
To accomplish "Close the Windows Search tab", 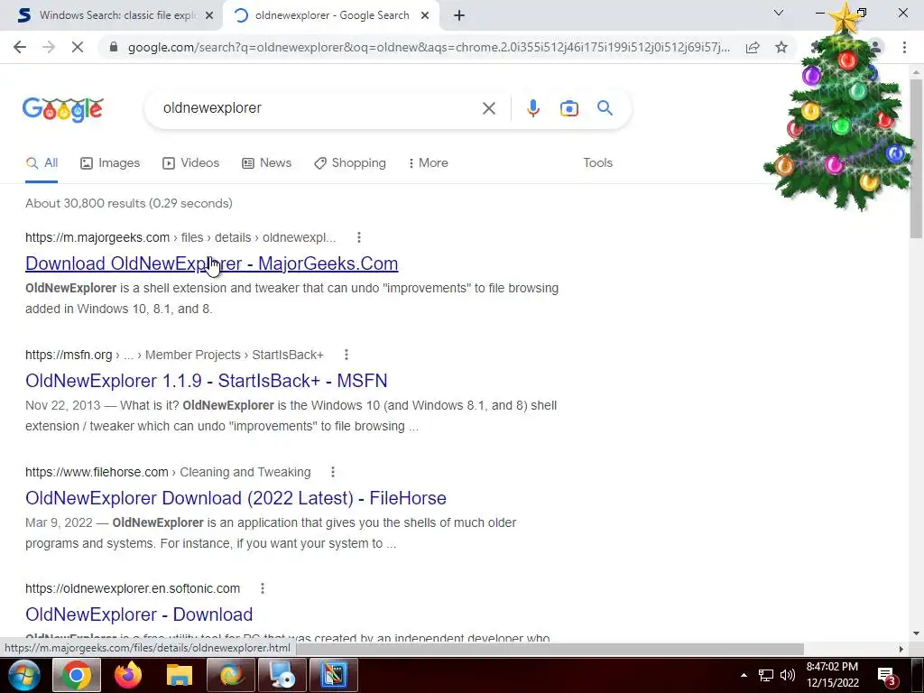I will point(209,16).
